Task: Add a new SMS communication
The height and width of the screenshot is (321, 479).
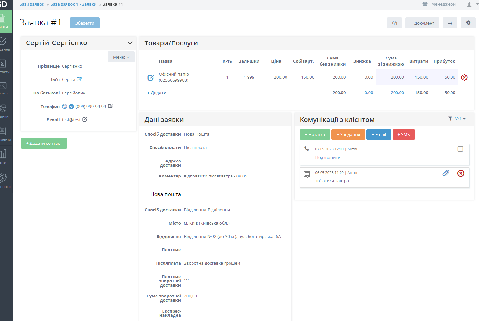Action: click(403, 135)
